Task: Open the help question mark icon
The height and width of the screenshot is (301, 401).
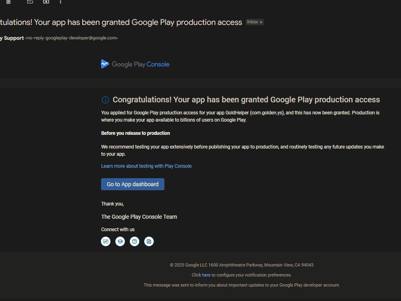Action: click(134, 241)
